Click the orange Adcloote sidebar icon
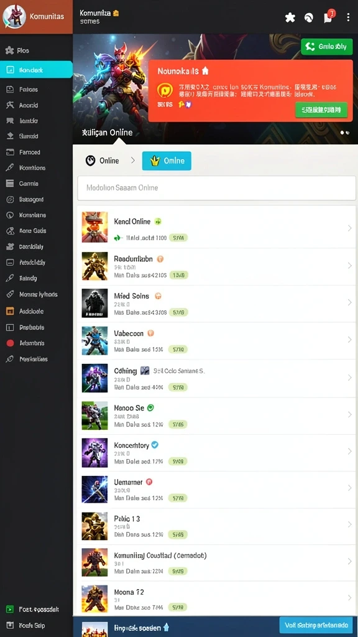 [x=10, y=311]
